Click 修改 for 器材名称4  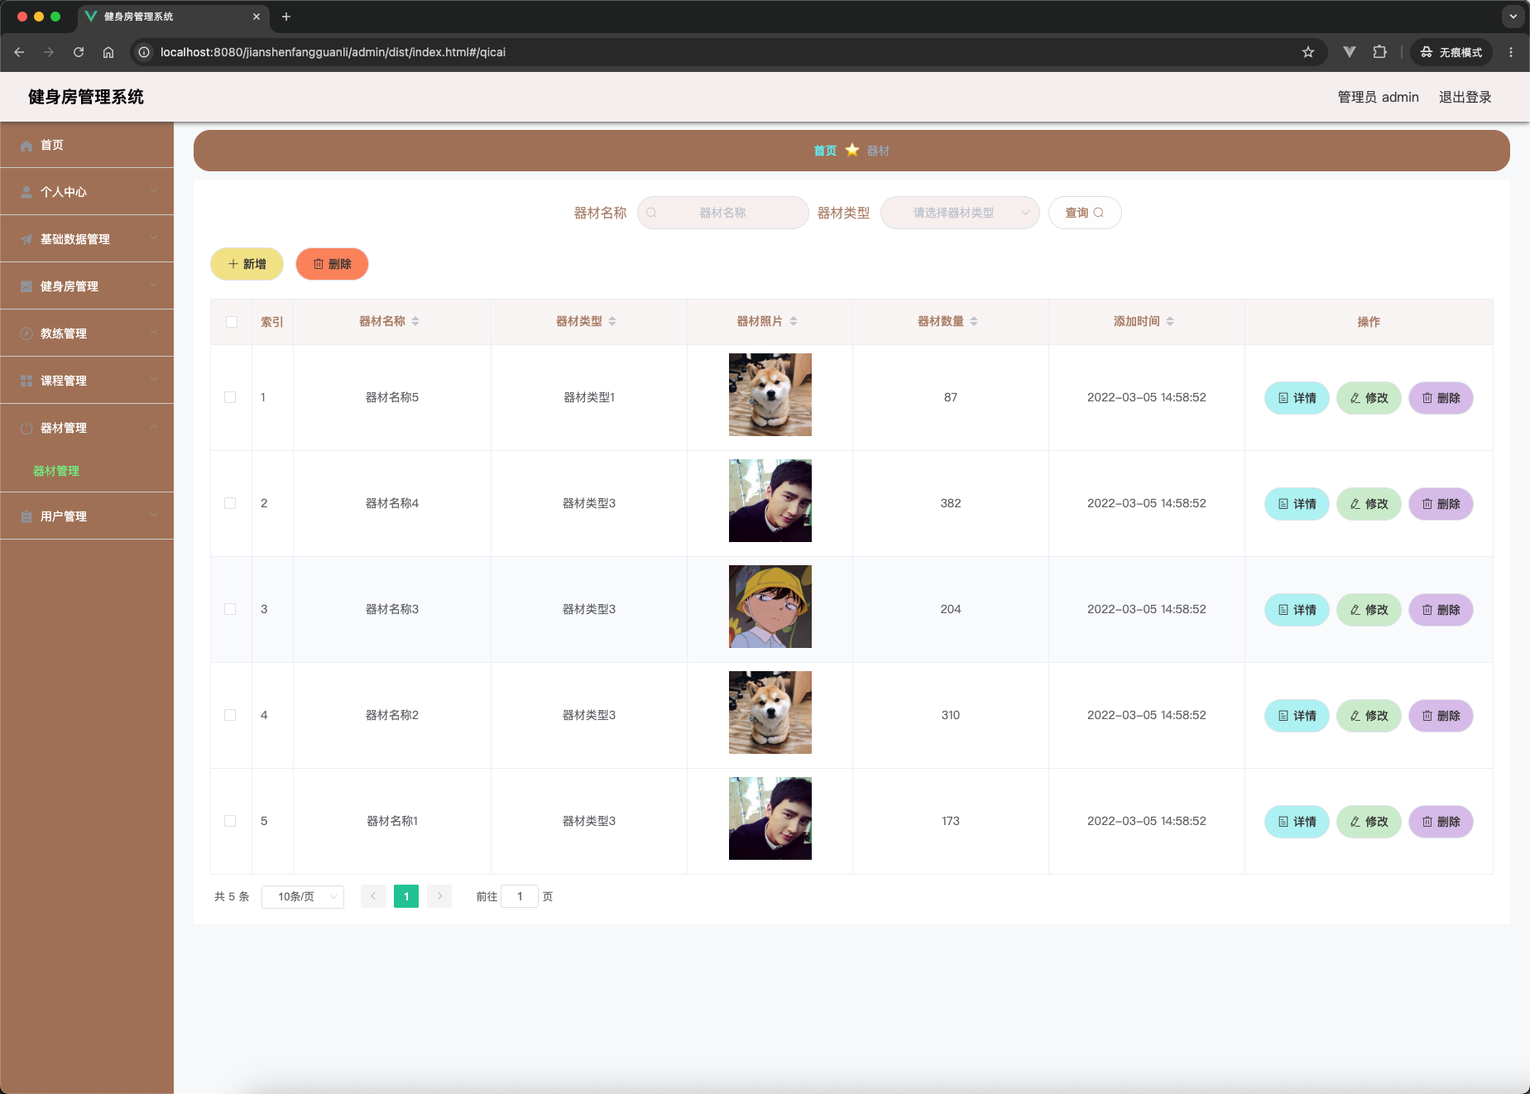(1369, 504)
